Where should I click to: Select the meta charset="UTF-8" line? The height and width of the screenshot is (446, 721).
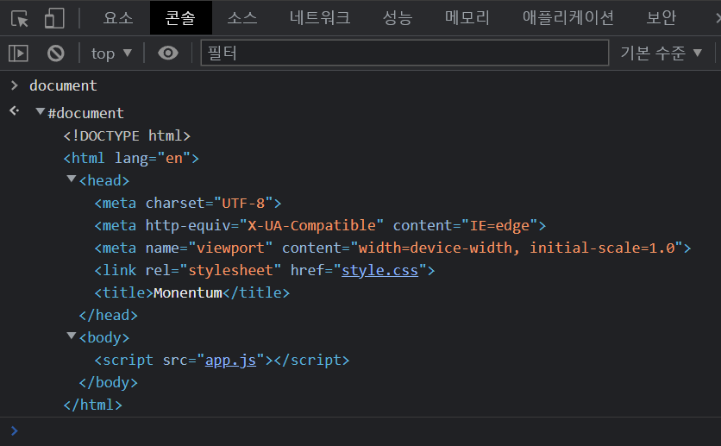coord(188,204)
